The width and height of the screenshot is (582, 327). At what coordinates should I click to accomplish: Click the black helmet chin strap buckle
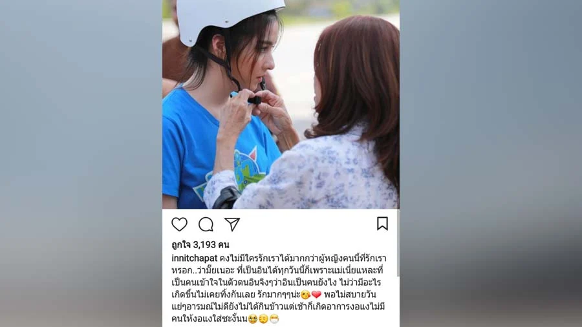[254, 100]
